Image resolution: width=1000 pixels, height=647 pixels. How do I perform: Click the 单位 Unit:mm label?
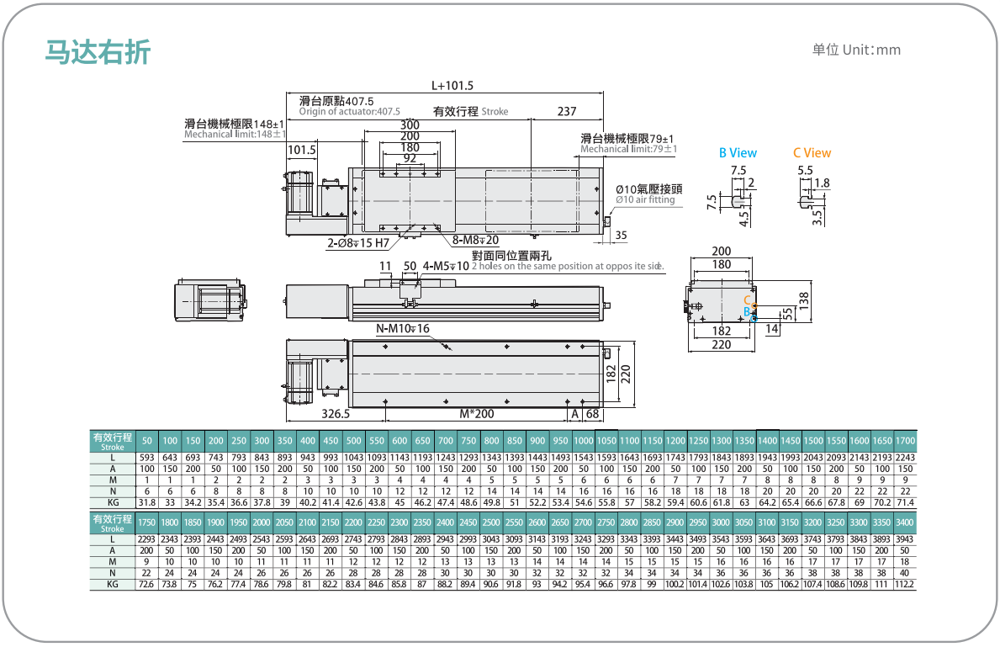(856, 50)
